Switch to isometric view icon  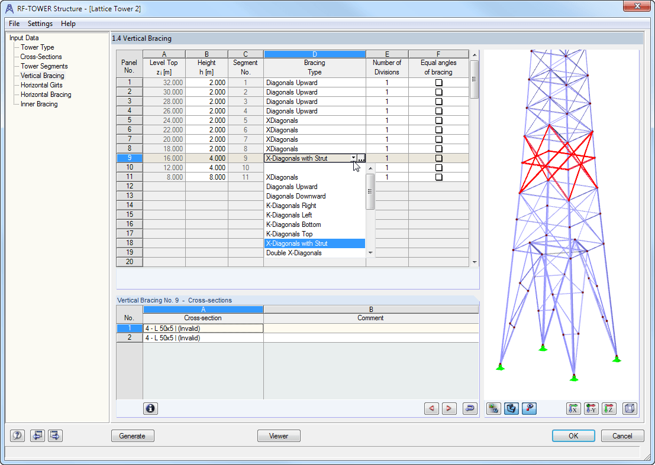coord(630,408)
